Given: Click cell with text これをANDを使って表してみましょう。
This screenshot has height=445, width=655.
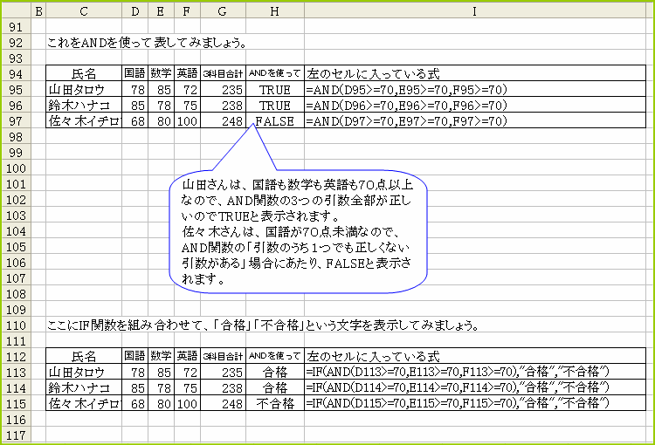Looking at the screenshot, I should (x=147, y=43).
